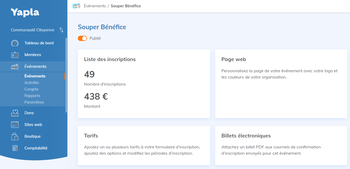350x169 pixels.
Task: Select the Activités submenu item
Action: point(31,83)
